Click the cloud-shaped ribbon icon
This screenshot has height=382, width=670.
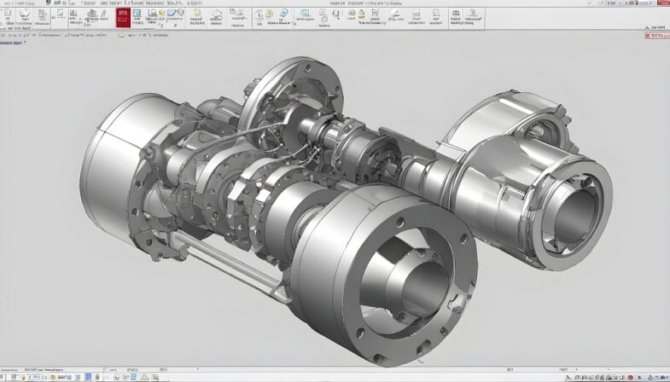point(217,15)
